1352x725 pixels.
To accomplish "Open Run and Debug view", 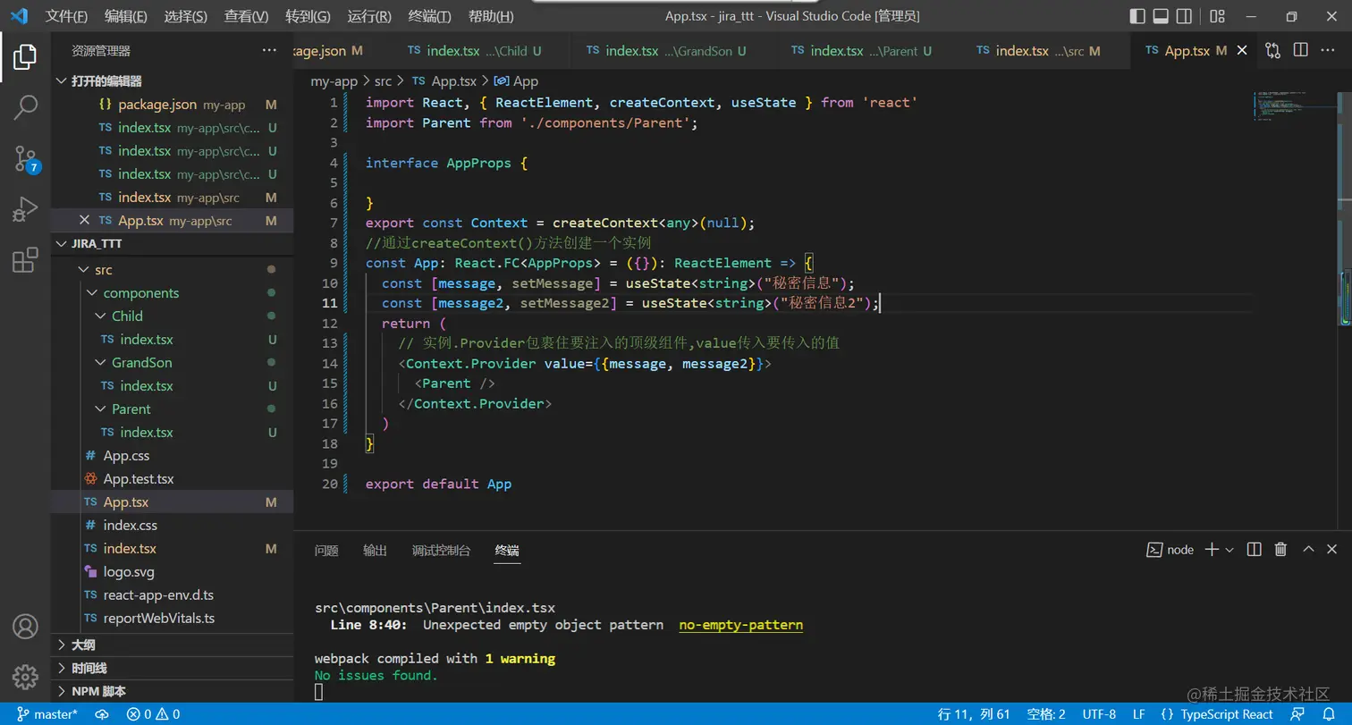I will point(25,210).
